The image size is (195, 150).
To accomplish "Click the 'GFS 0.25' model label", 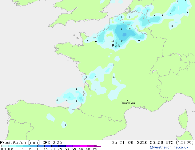I will pyautogui.click(x=52, y=143).
